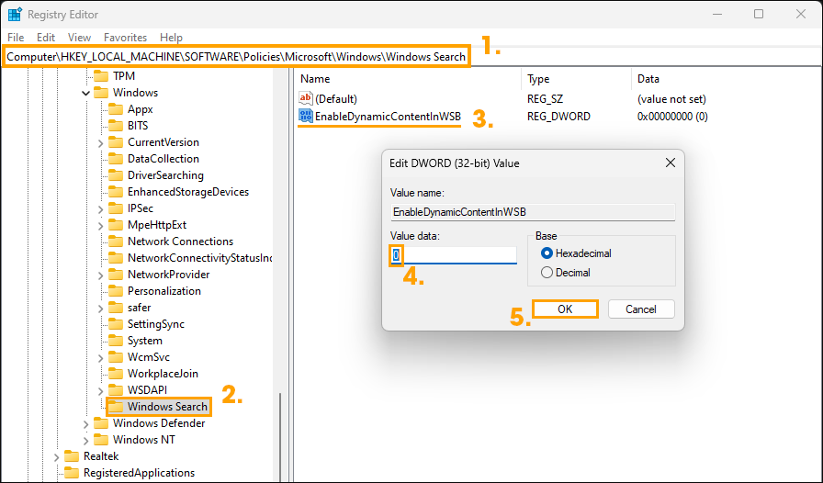Screen dimensions: 823x483
Task: Click the TPM folder icon
Action: (101, 76)
